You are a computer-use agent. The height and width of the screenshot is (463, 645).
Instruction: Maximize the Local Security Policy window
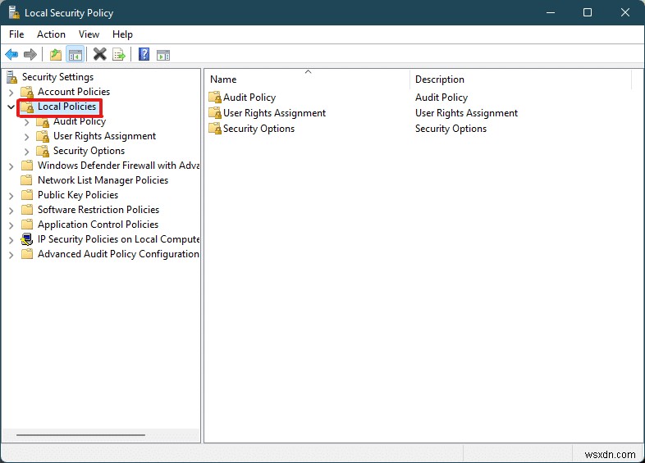(588, 12)
